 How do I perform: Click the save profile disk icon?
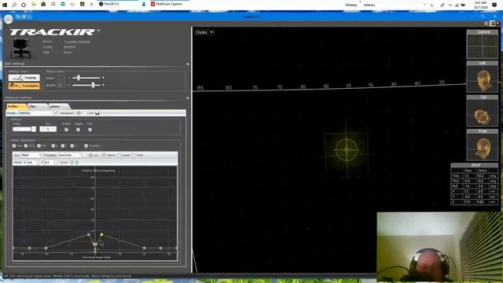[x=97, y=113]
